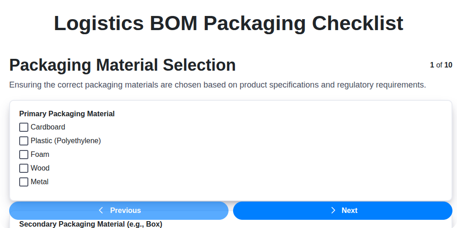This screenshot has height=228, width=457.
Task: Click the Packaging Material Selection heading
Action: pyautogui.click(x=122, y=65)
